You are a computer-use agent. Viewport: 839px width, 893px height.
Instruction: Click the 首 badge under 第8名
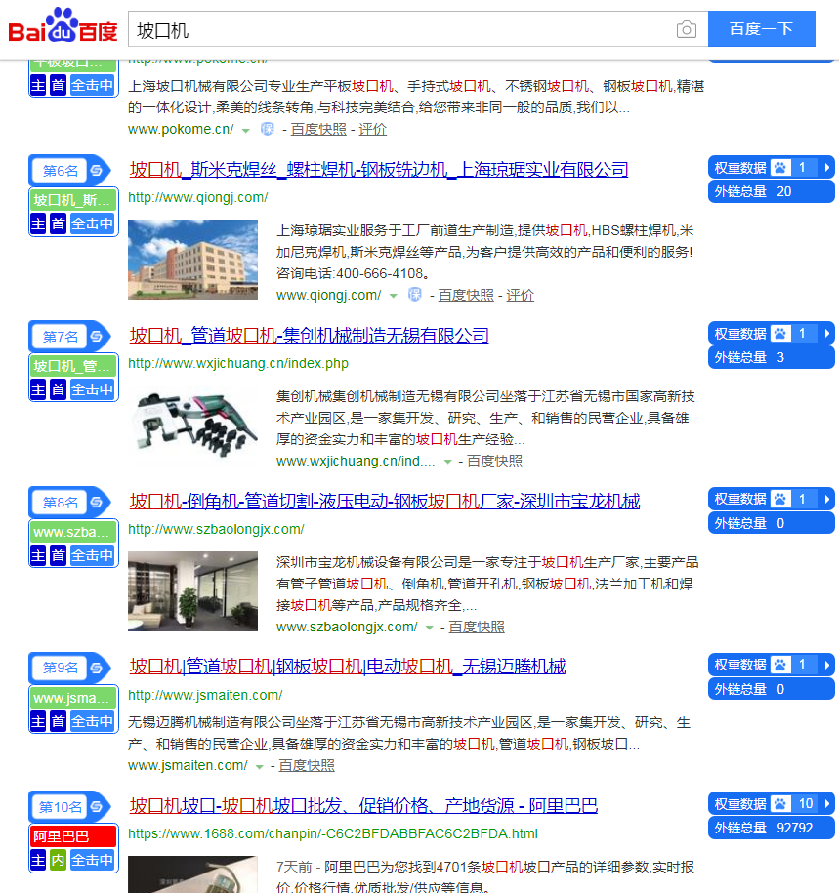coord(59,555)
